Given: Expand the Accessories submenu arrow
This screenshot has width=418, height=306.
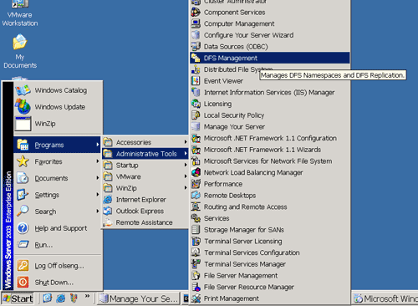Looking at the screenshot, I should click(186, 142).
